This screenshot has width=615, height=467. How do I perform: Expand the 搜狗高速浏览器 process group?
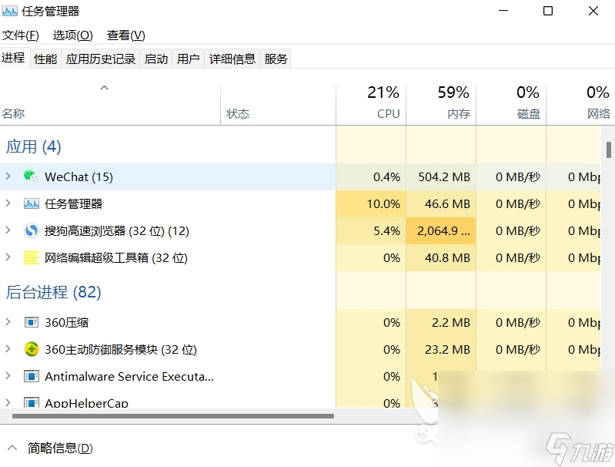(8, 230)
